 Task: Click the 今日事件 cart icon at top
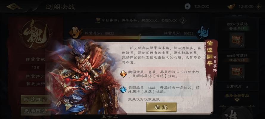[98, 21]
